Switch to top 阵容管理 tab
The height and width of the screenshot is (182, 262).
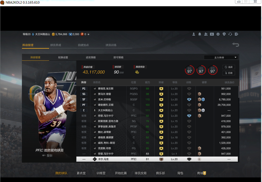28,45
